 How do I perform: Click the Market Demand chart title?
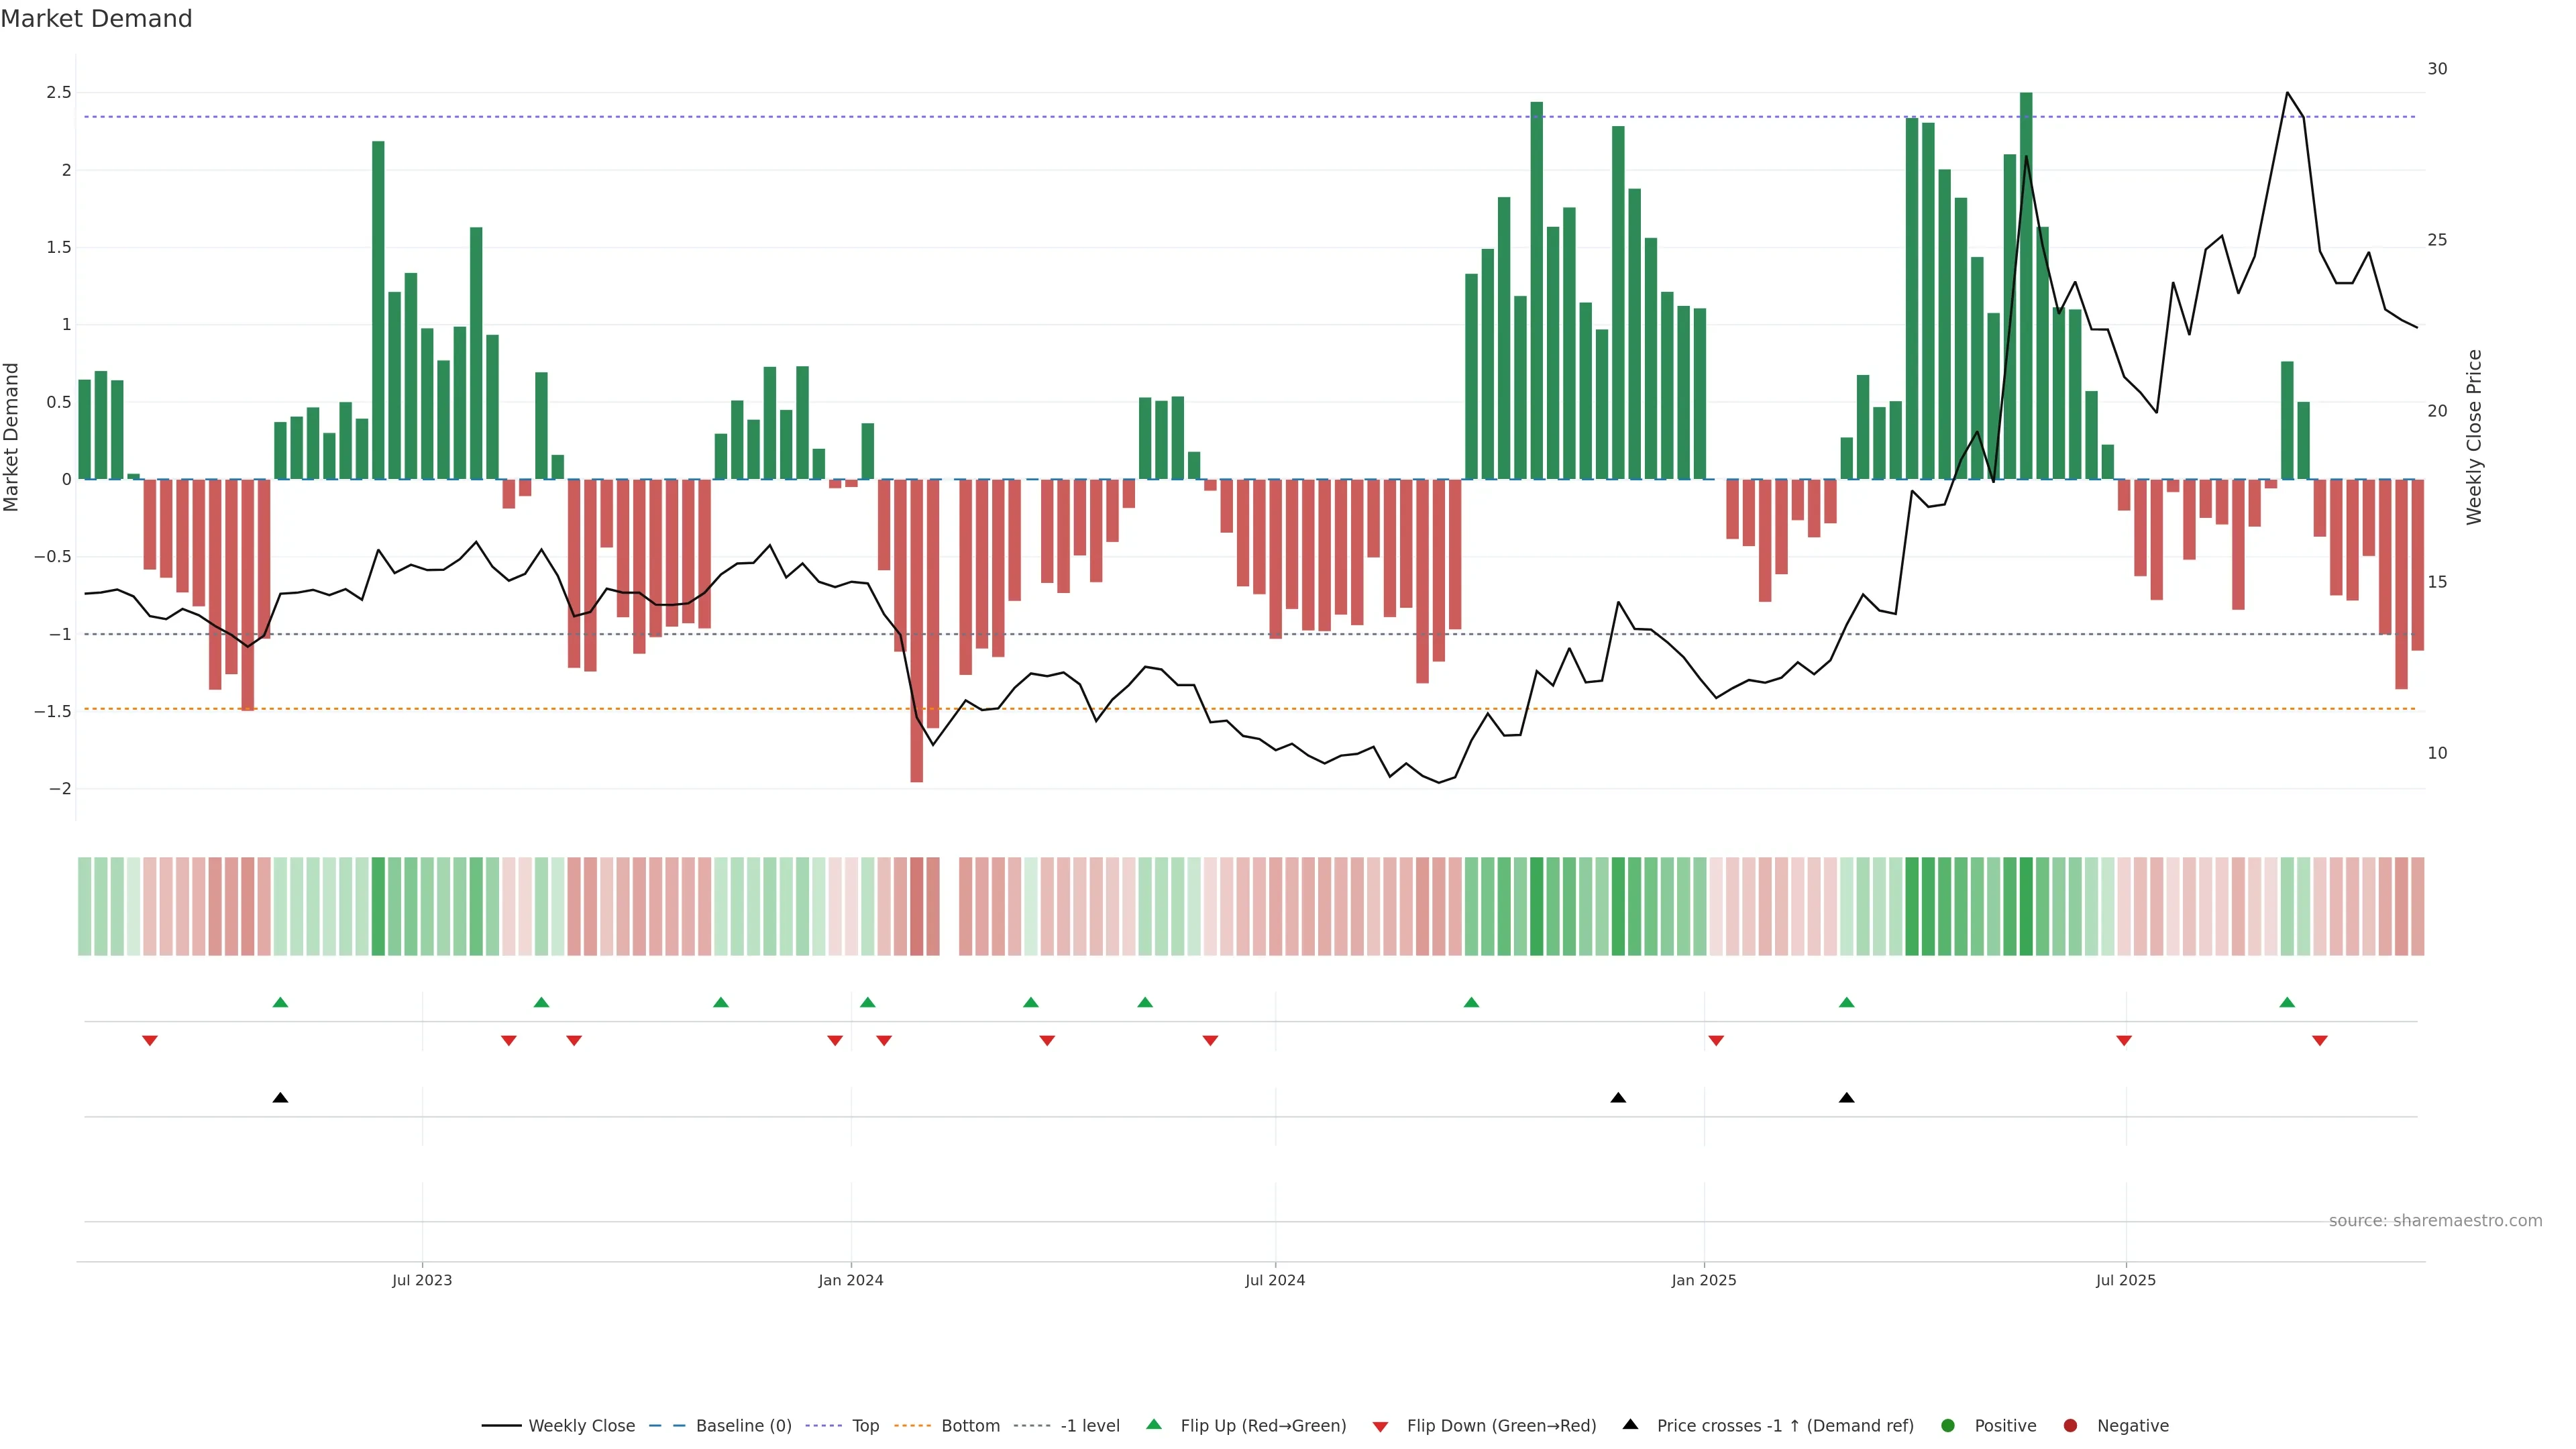(96, 19)
